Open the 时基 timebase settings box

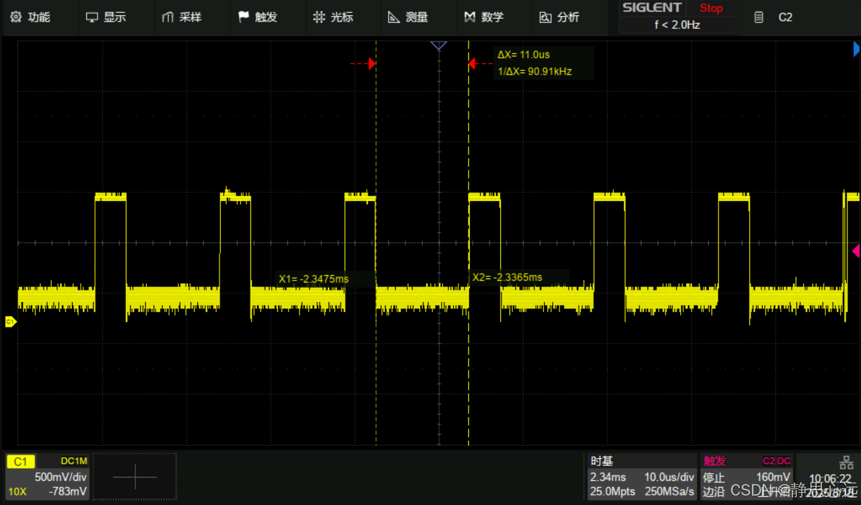coord(641,477)
